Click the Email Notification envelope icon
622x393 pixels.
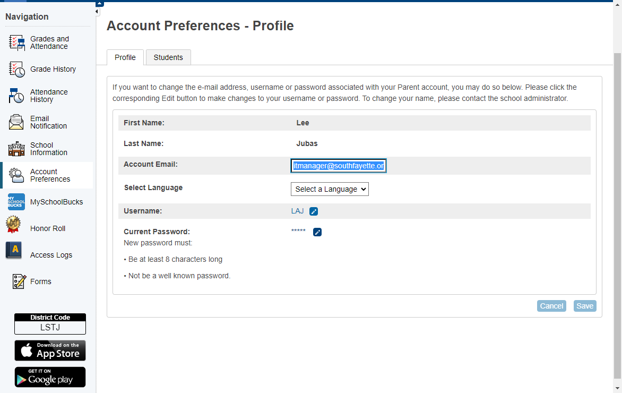point(16,122)
